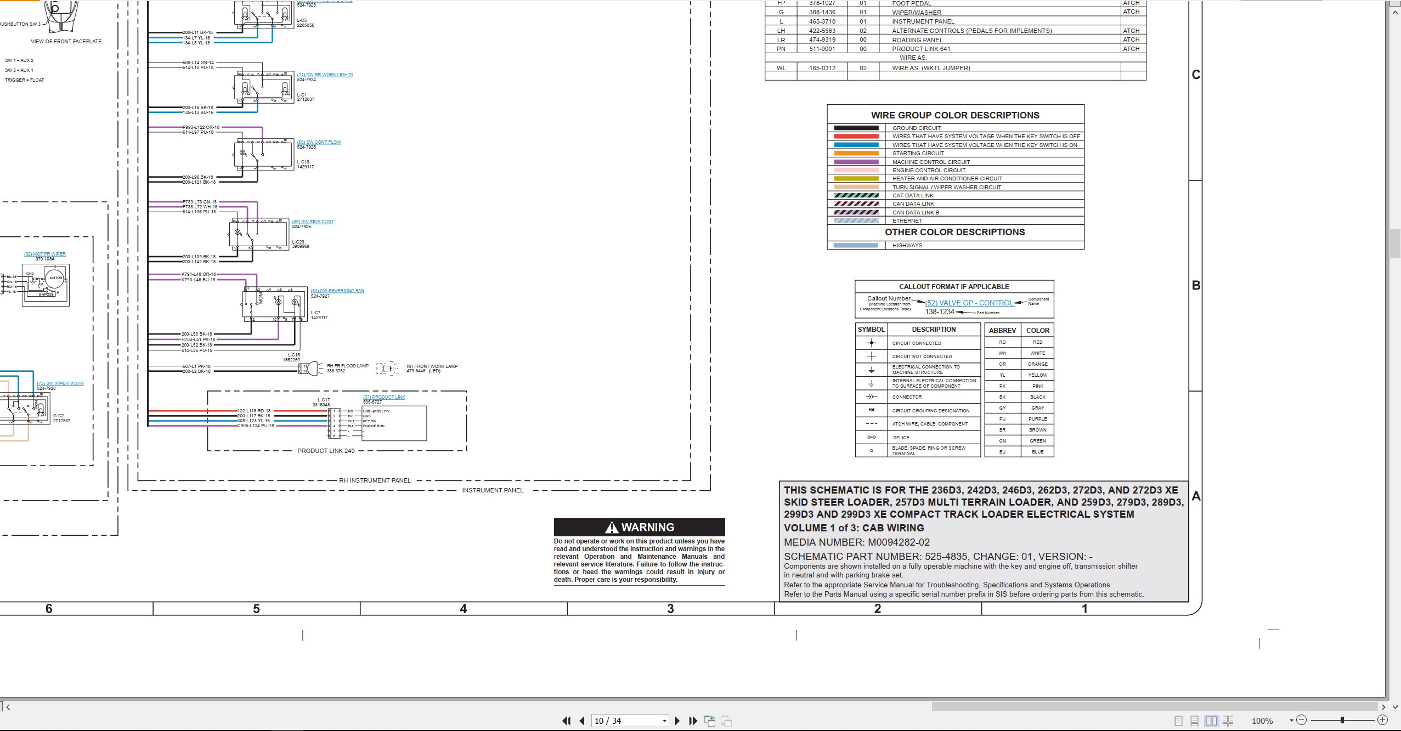Jump to the last page
Viewport: 1401px width, 731px height.
[x=693, y=721]
